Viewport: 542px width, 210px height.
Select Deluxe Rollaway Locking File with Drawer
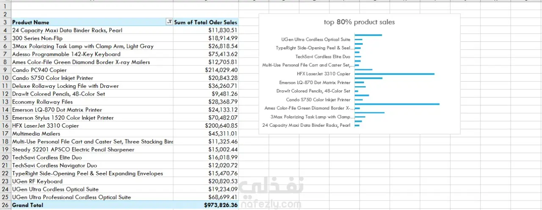[x=92, y=86]
